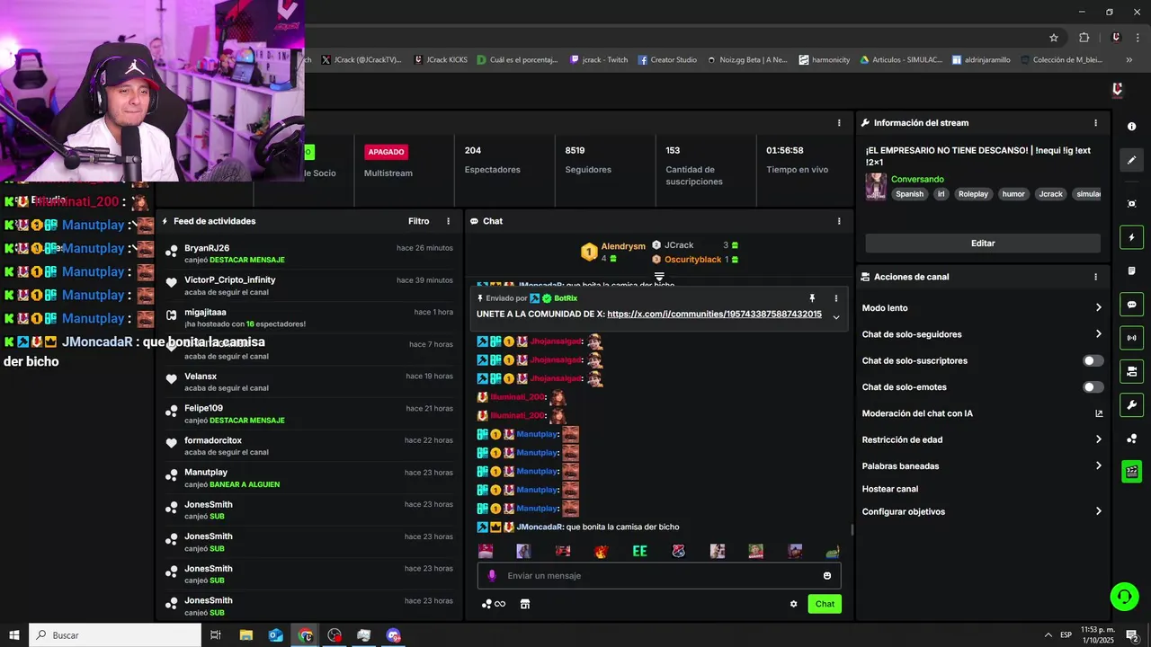Open the emoji picker smiley in message box
This screenshot has height=647, width=1151.
pos(827,576)
